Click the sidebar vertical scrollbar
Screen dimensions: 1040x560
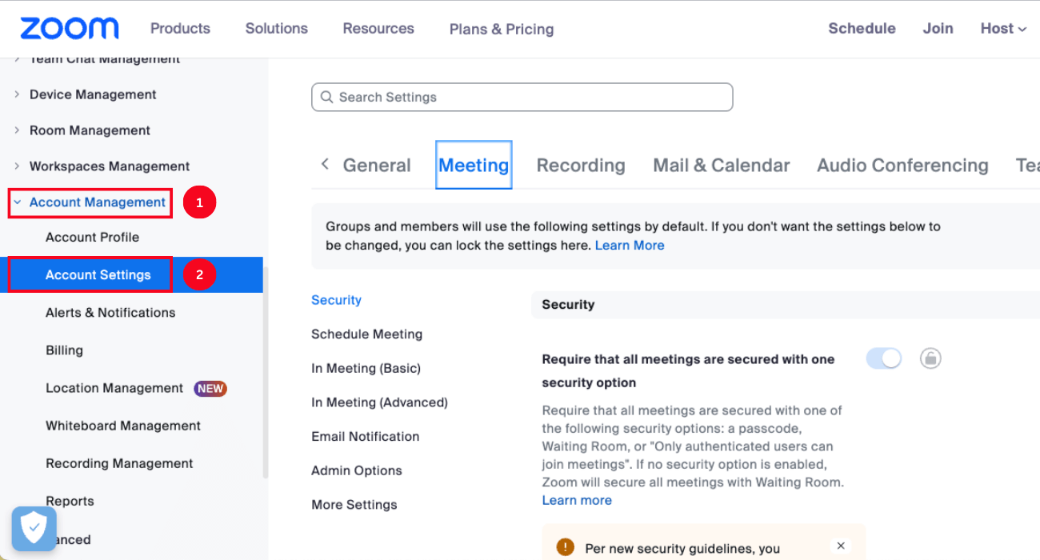pos(266,372)
